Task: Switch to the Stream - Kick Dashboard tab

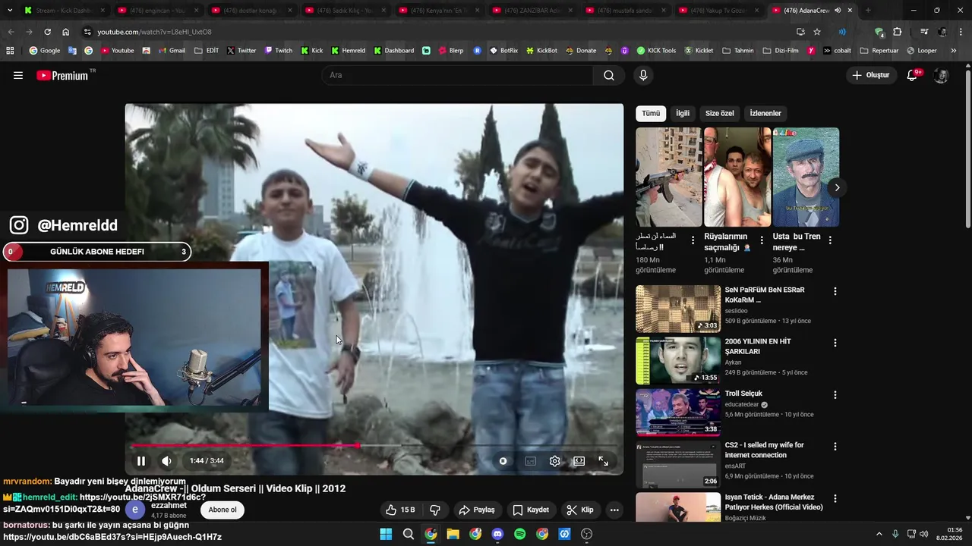Action: [64, 11]
